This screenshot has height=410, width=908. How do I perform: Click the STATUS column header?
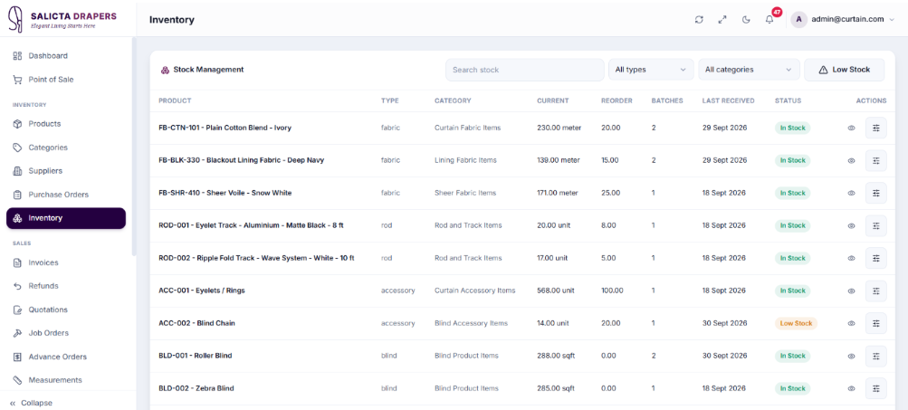pos(789,100)
